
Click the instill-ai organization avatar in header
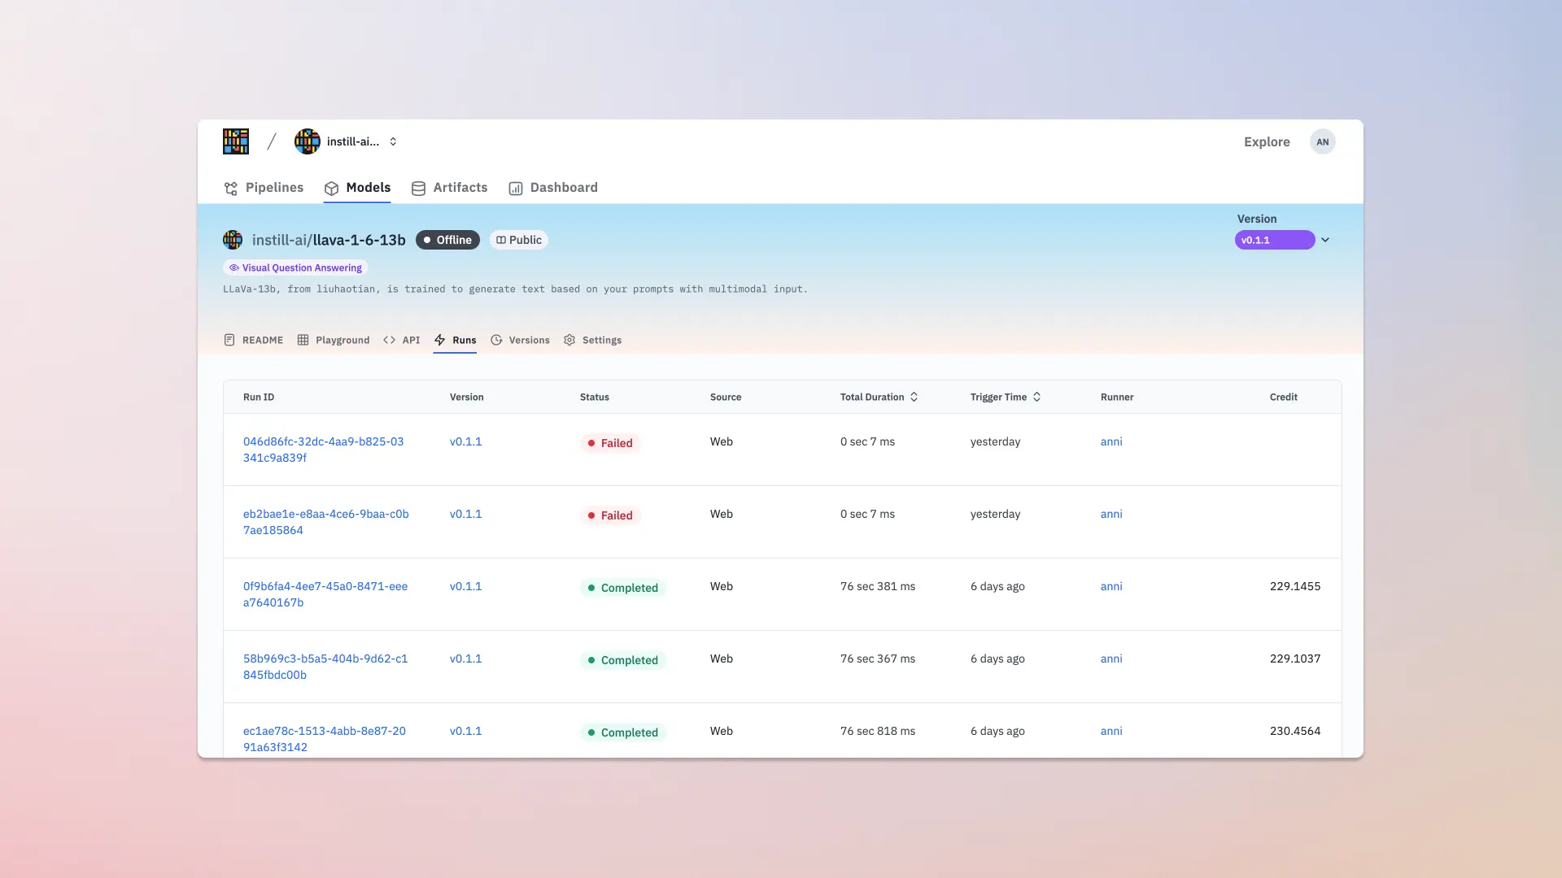click(x=308, y=141)
